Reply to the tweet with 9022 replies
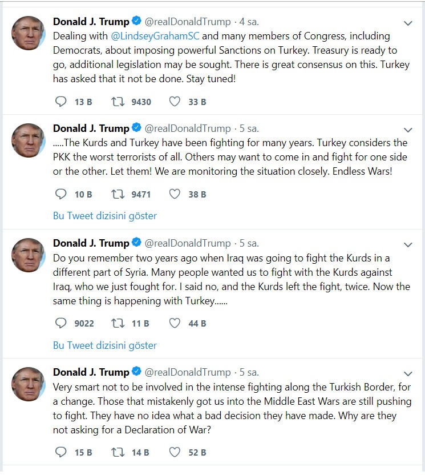425x475 pixels. 61,324
